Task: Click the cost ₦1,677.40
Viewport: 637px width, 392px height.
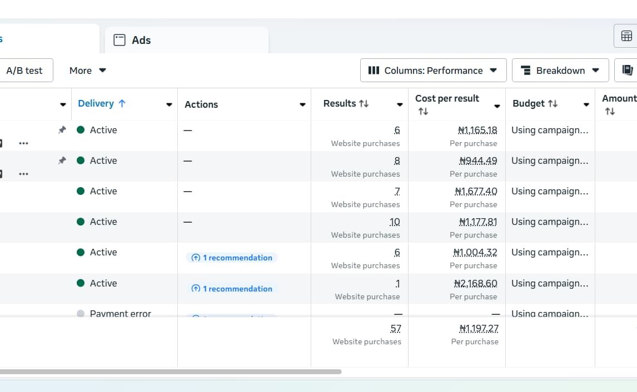Action: 476,191
